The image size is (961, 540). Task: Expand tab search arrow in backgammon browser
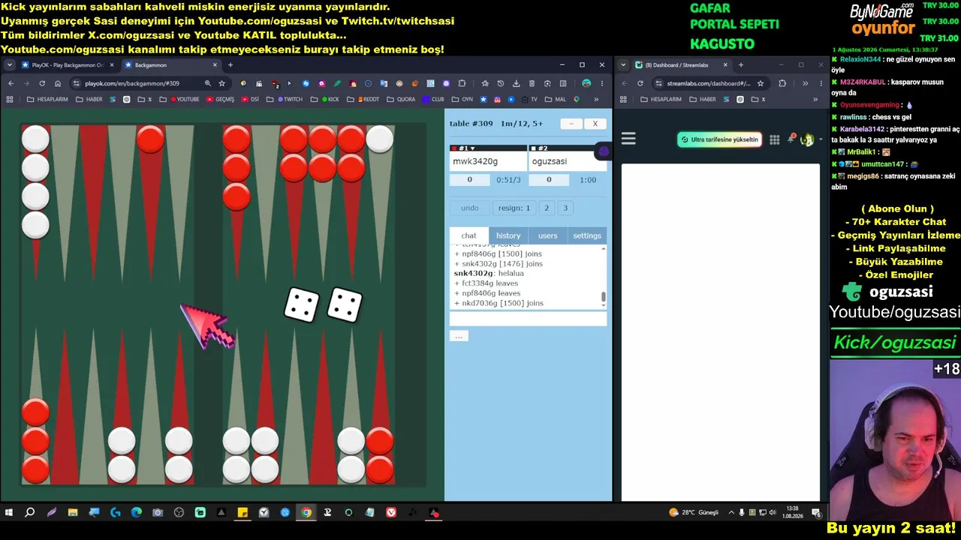(10, 65)
